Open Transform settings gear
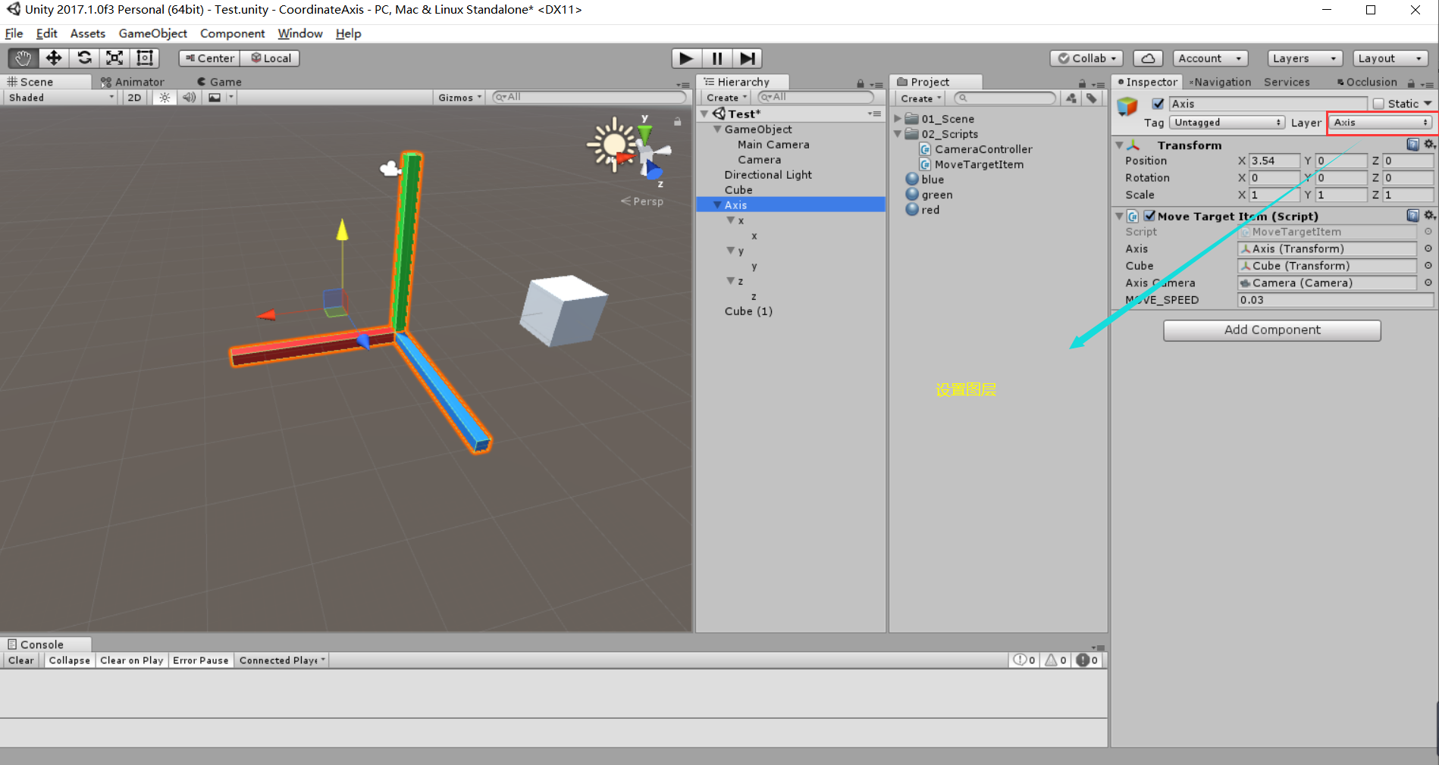 [x=1429, y=144]
